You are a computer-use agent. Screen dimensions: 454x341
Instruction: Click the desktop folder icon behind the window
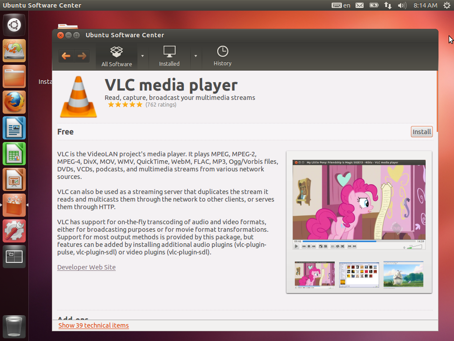tap(67, 26)
